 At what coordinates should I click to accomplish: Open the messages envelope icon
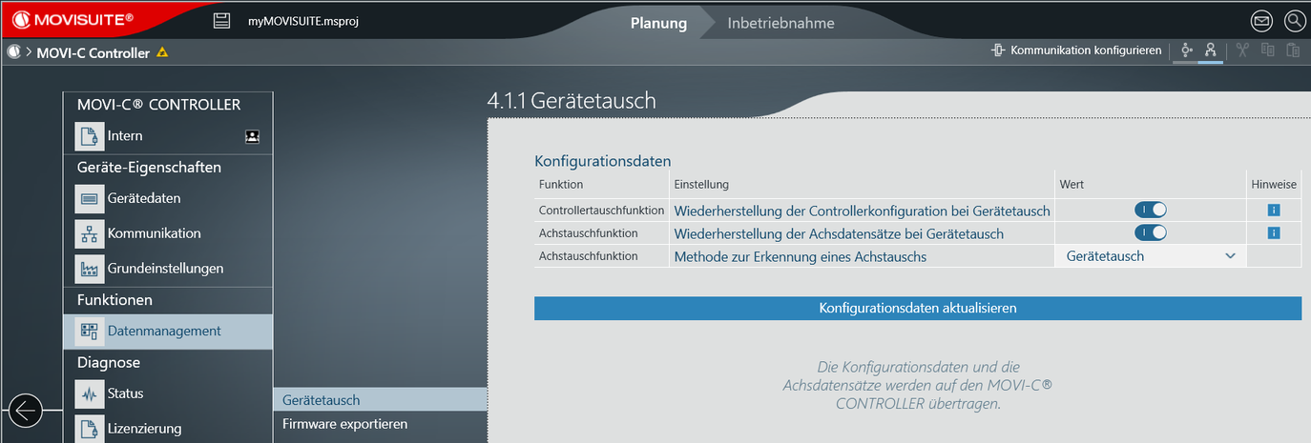1261,20
